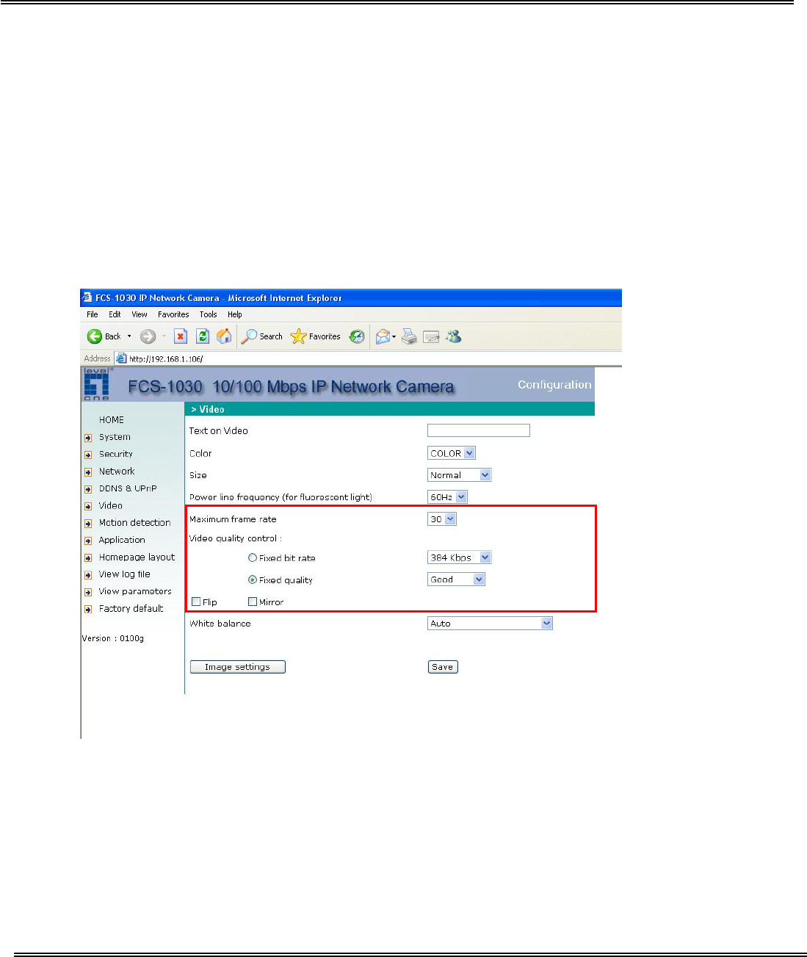Enable the Flip checkbox

[x=196, y=602]
